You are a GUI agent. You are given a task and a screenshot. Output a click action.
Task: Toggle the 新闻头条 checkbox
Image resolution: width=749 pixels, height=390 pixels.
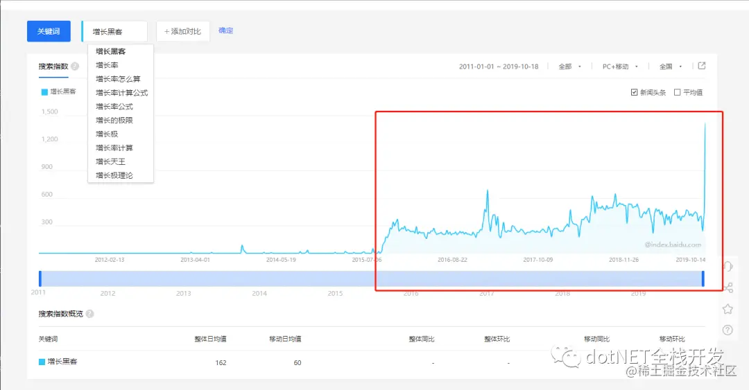click(635, 92)
